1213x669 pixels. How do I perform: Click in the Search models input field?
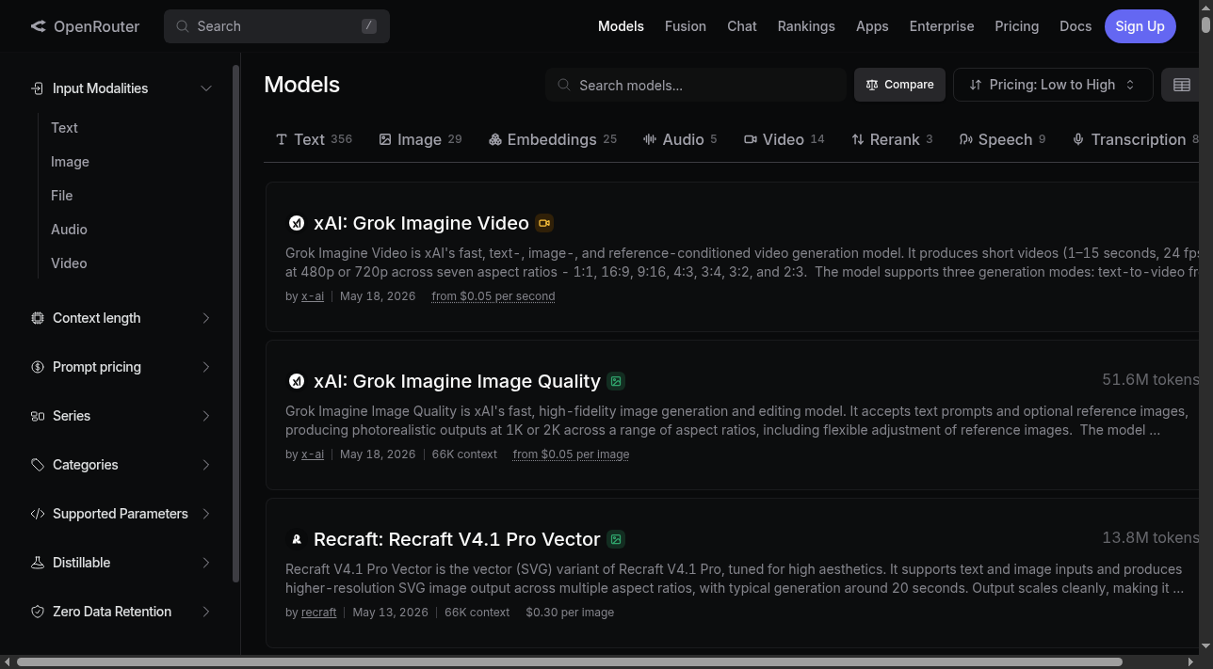point(696,85)
